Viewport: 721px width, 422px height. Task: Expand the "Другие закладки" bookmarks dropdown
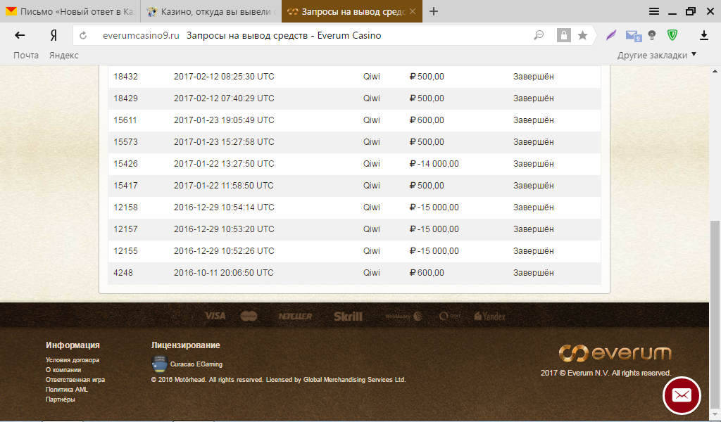point(656,55)
